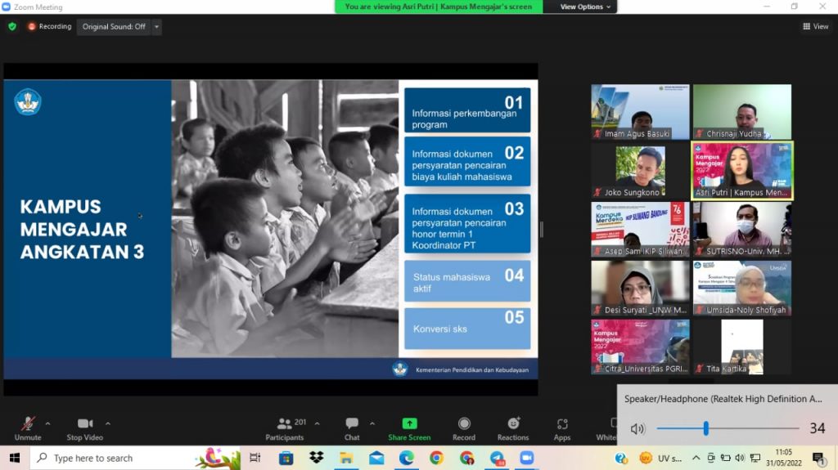
Task: Stop video using the camera icon
Action: coord(85,427)
